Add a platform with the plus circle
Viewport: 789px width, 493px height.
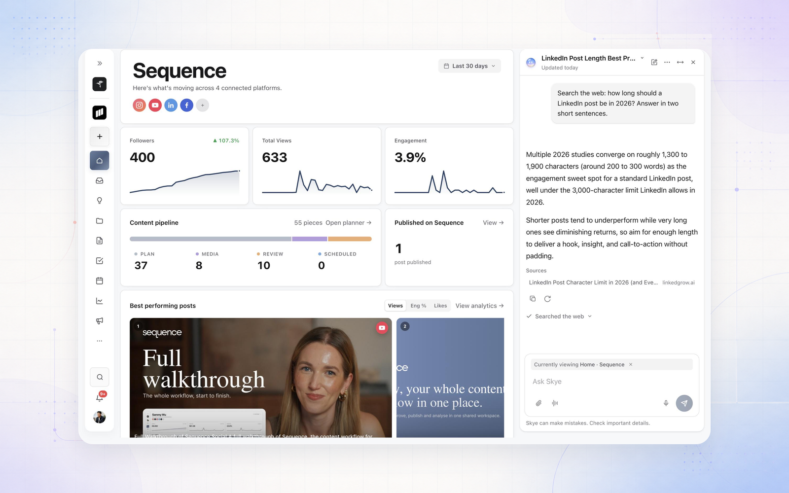pos(203,105)
